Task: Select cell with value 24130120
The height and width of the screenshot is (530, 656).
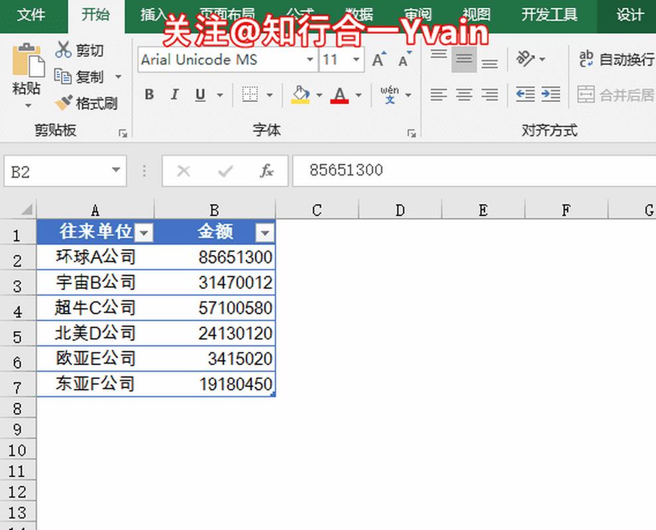Action: pos(215,333)
